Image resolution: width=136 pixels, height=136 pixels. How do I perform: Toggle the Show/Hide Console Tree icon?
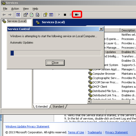coord(18,15)
